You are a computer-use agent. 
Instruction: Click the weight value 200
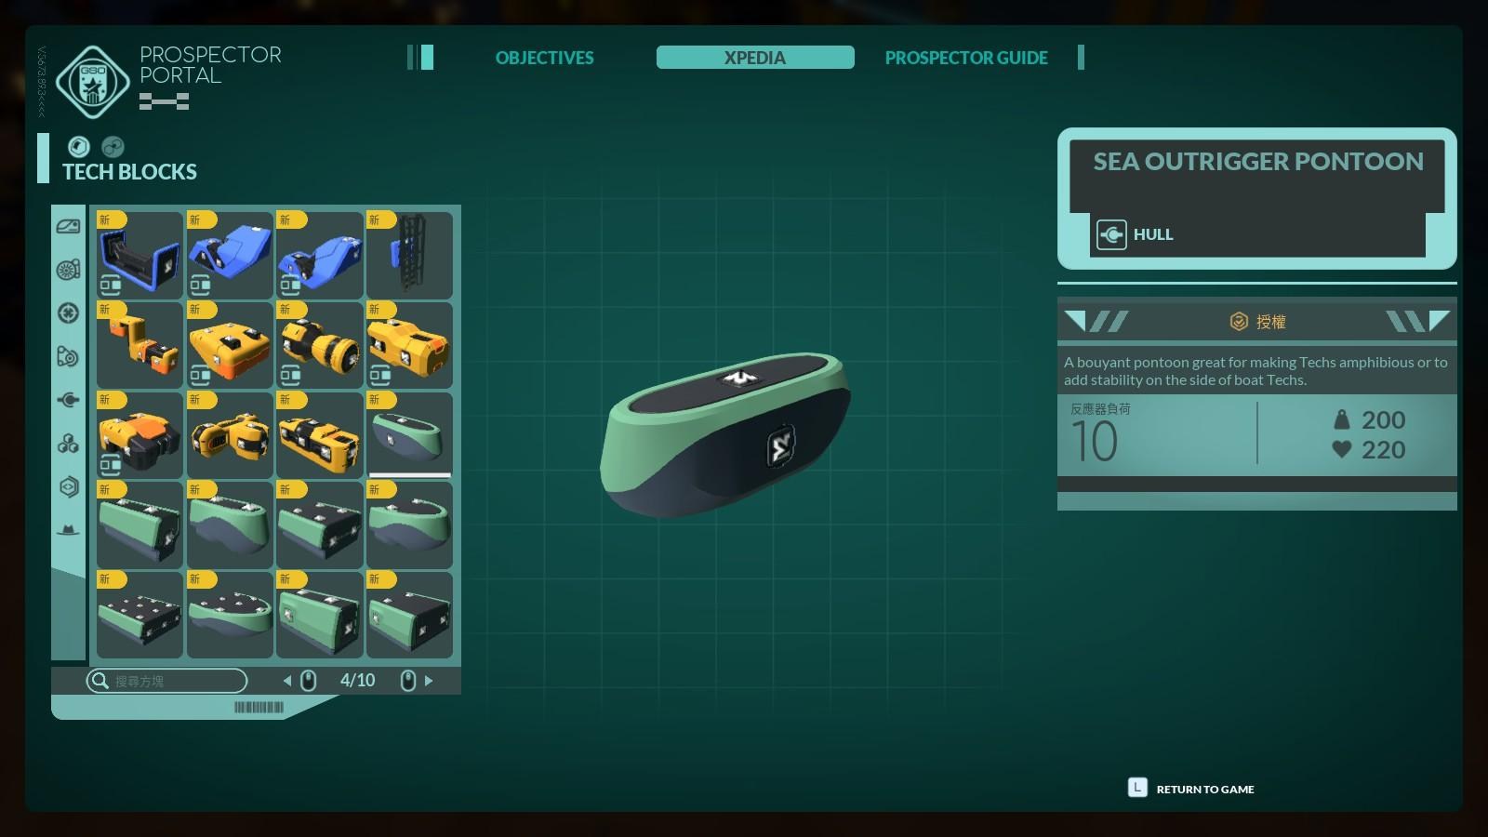coord(1383,420)
